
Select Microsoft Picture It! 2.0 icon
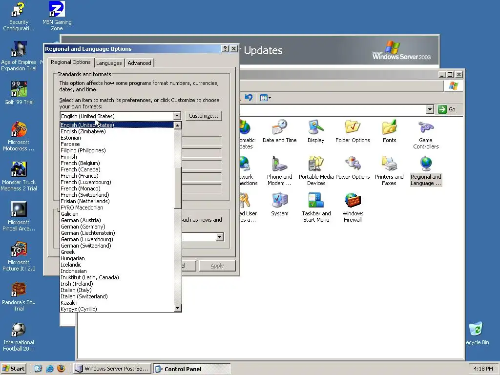19,256
